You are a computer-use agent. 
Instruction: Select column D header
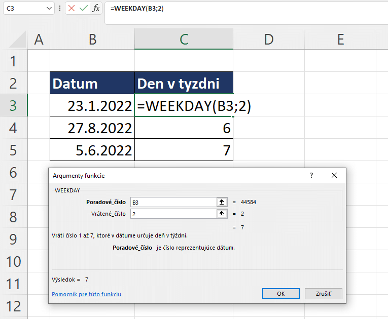(269, 39)
